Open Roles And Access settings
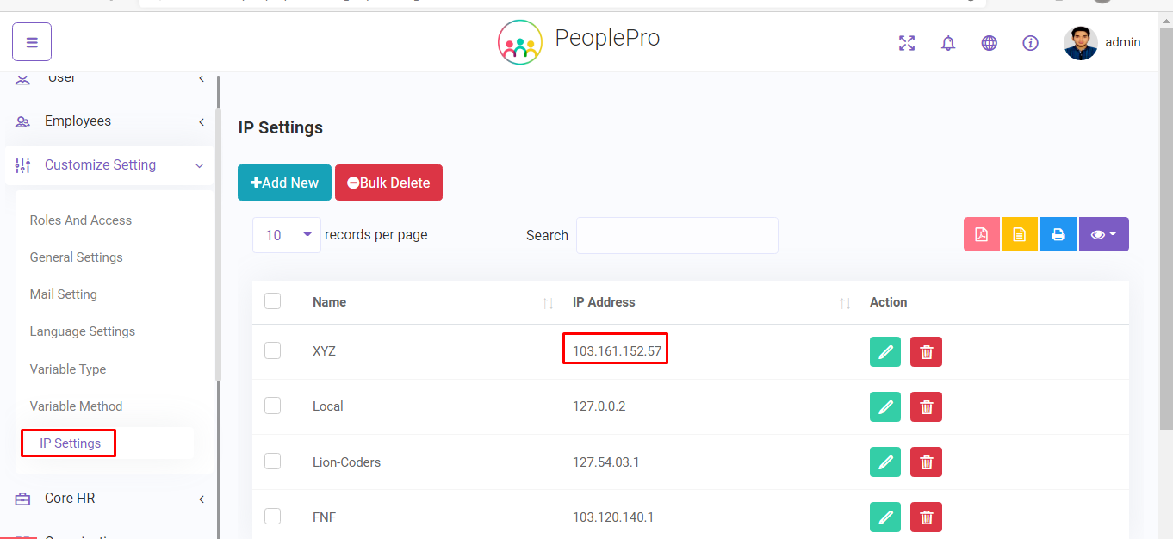The width and height of the screenshot is (1173, 539). point(81,220)
